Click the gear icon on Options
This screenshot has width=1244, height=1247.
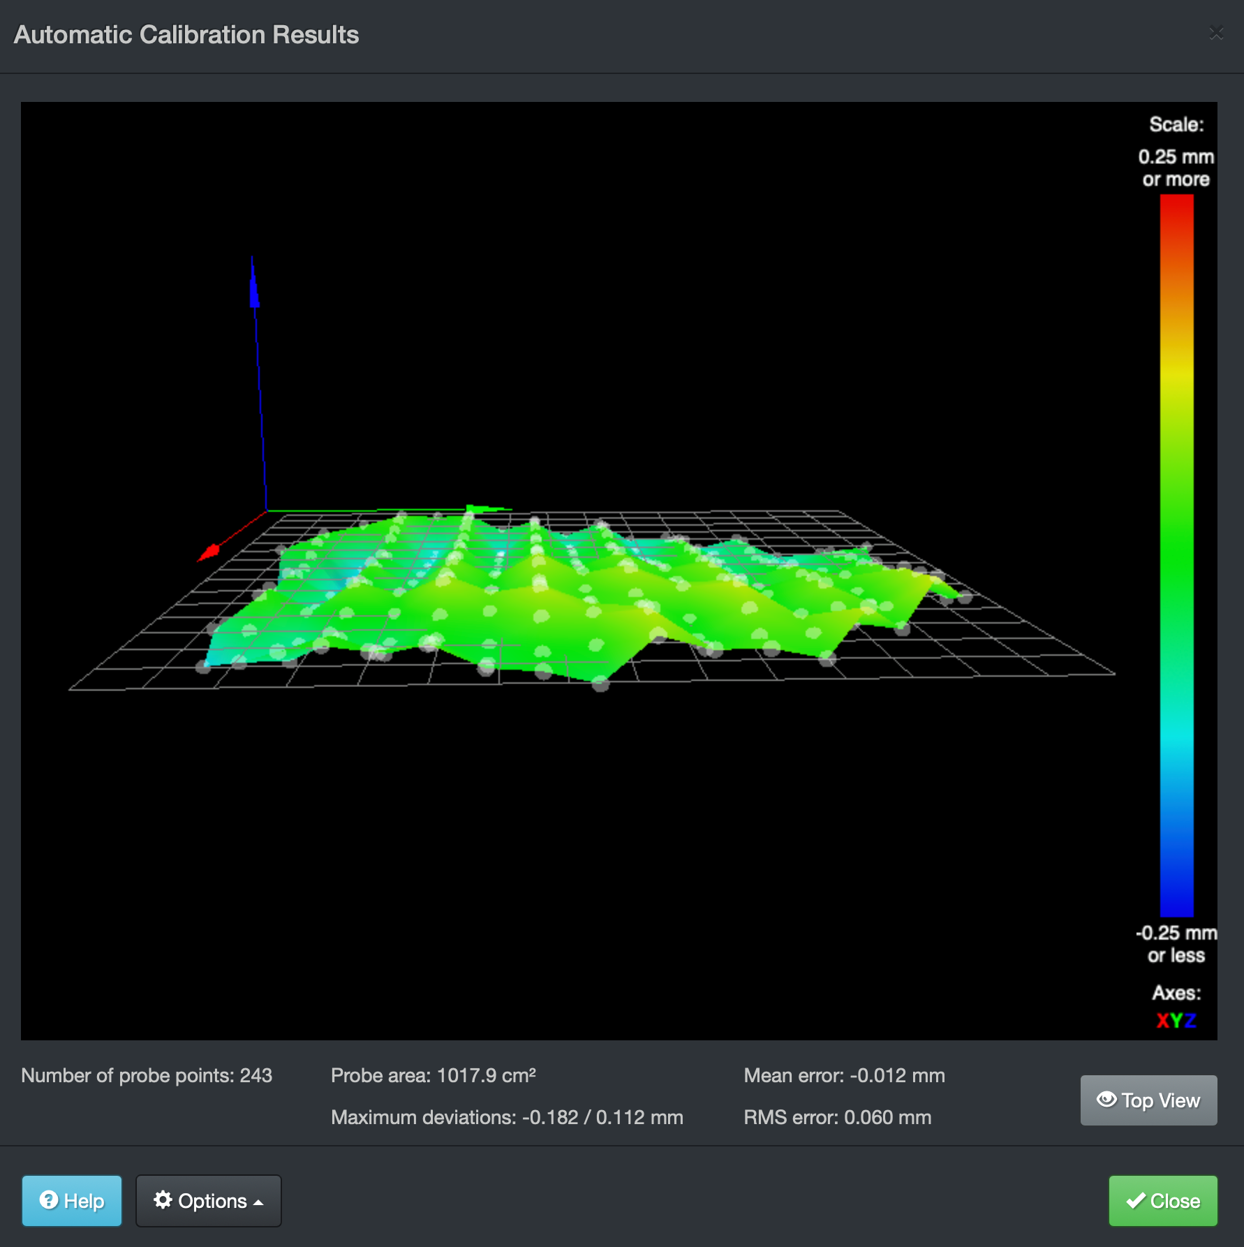pyautogui.click(x=163, y=1200)
